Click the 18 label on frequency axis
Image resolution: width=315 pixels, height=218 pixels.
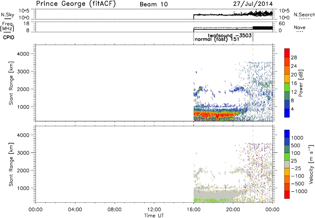pyautogui.click(x=26, y=24)
